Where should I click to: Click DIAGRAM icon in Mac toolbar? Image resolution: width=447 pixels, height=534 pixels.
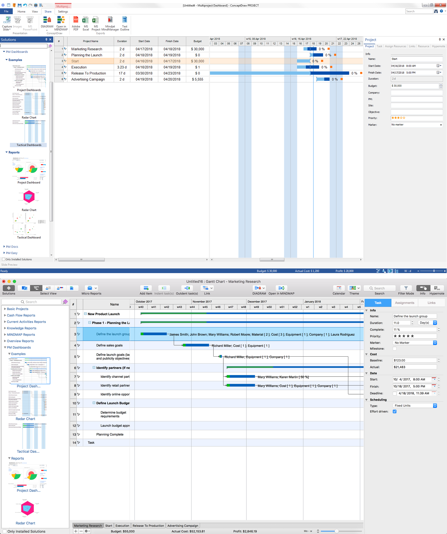click(259, 288)
